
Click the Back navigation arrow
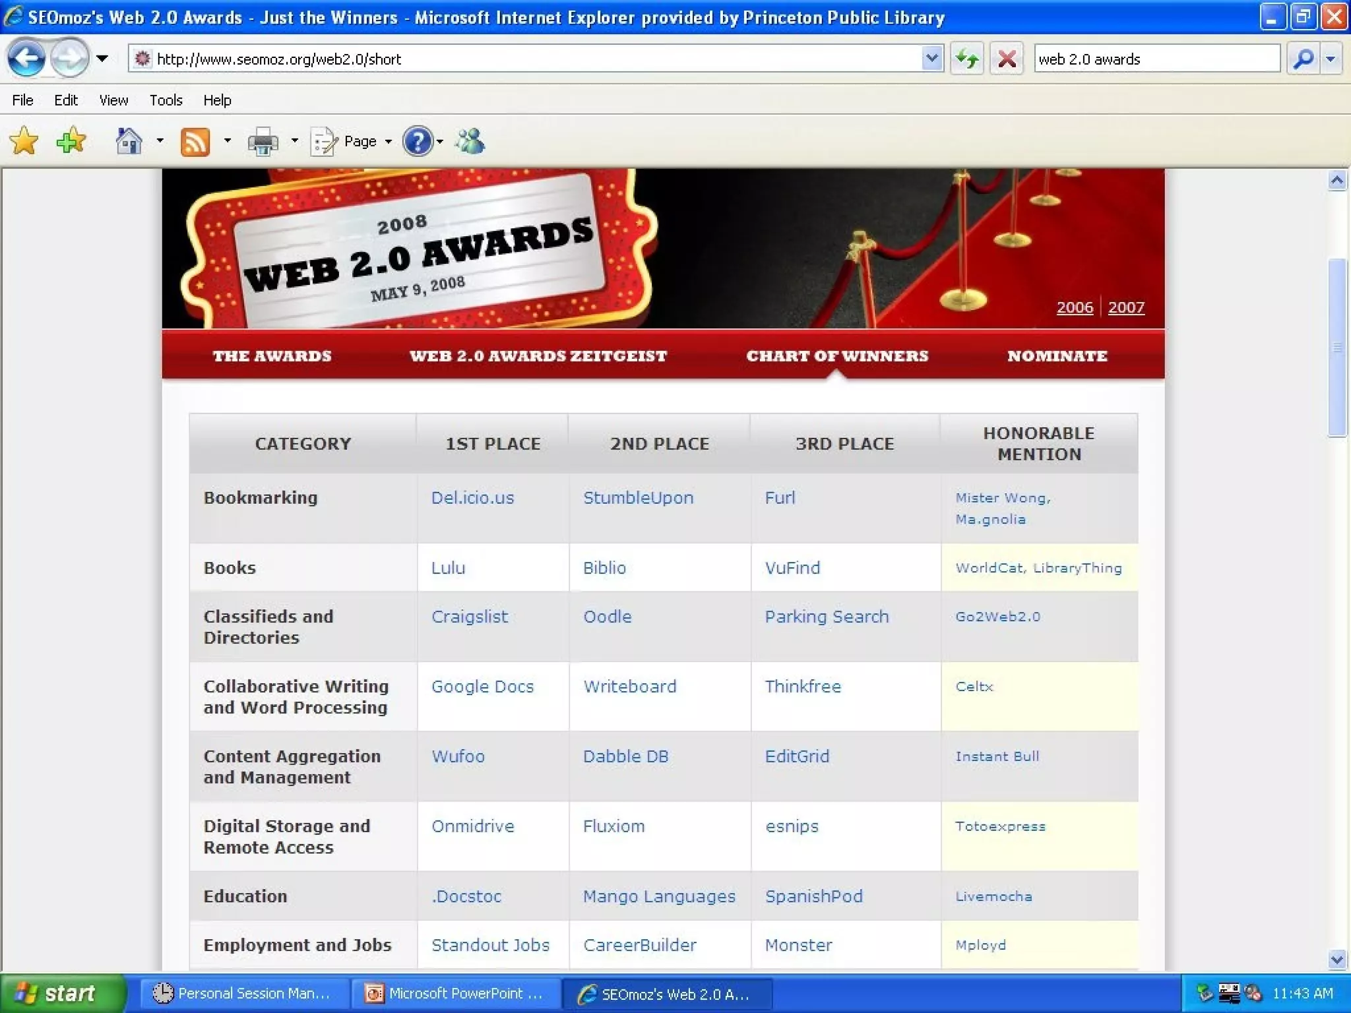[26, 59]
